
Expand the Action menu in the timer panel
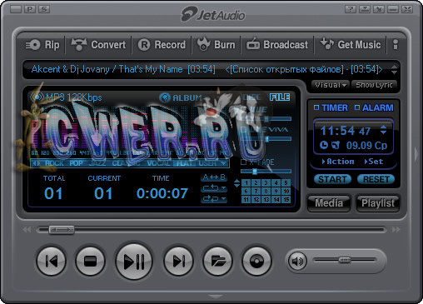(338, 162)
